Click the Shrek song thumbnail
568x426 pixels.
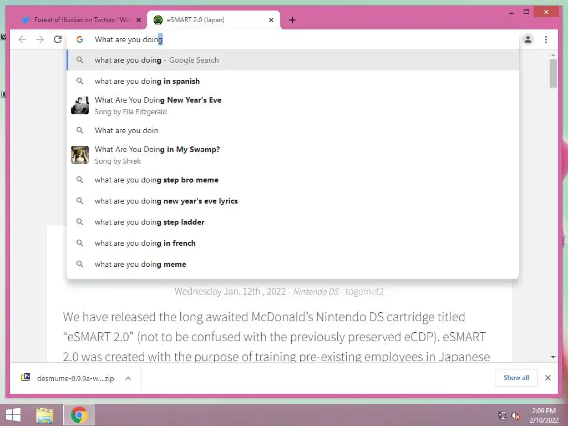pyautogui.click(x=80, y=155)
